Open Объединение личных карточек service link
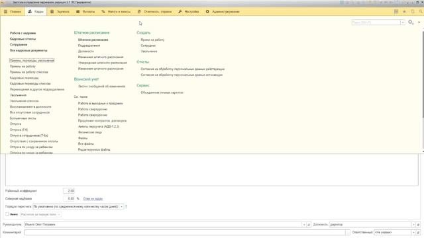Image resolution: width=424 pixels, height=238 pixels. 162,93
